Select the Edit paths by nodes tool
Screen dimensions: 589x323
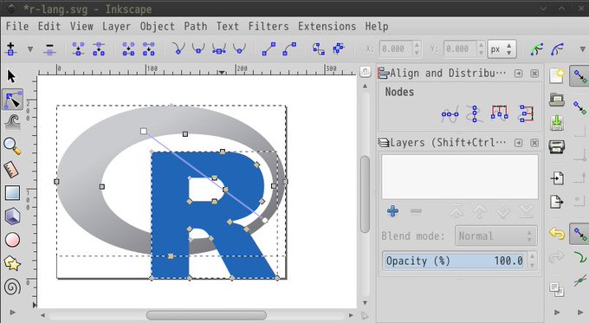click(12, 100)
